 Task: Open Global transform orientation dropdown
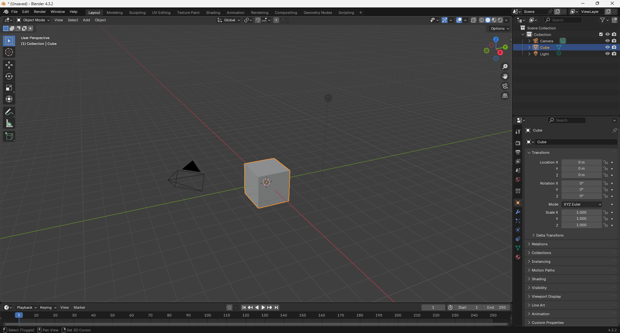229,20
